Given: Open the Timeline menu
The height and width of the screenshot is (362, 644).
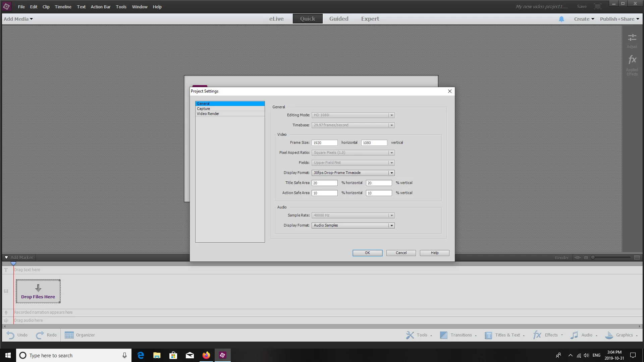Looking at the screenshot, I should pyautogui.click(x=63, y=7).
